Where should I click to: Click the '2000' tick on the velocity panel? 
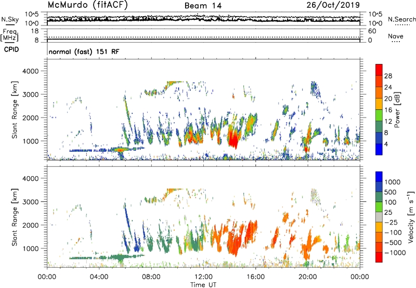pyautogui.click(x=30, y=225)
